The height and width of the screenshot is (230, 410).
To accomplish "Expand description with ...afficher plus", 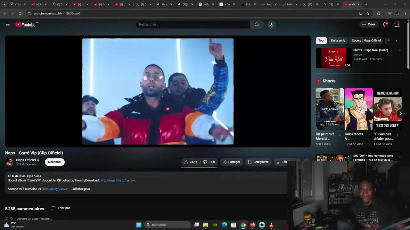I will pos(80,189).
